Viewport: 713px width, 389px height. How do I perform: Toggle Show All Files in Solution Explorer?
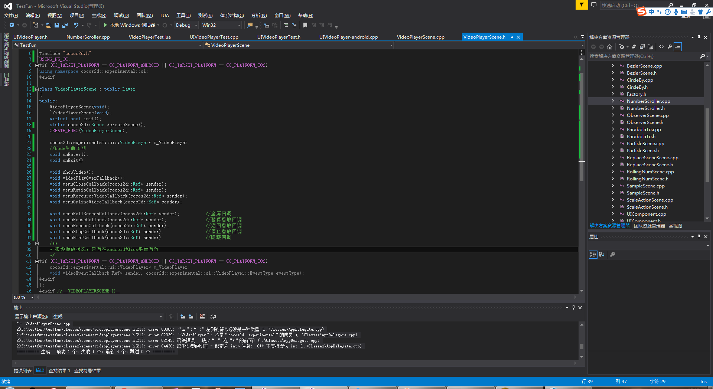point(650,47)
